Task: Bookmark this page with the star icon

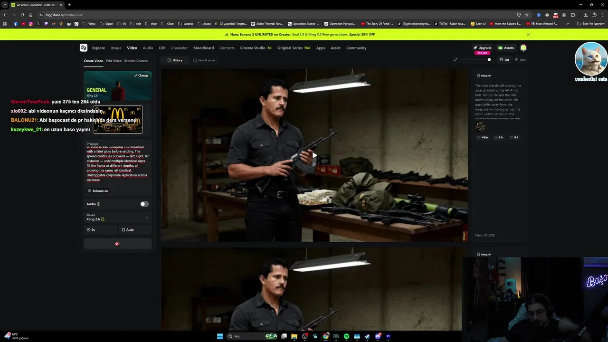Action: pos(526,15)
